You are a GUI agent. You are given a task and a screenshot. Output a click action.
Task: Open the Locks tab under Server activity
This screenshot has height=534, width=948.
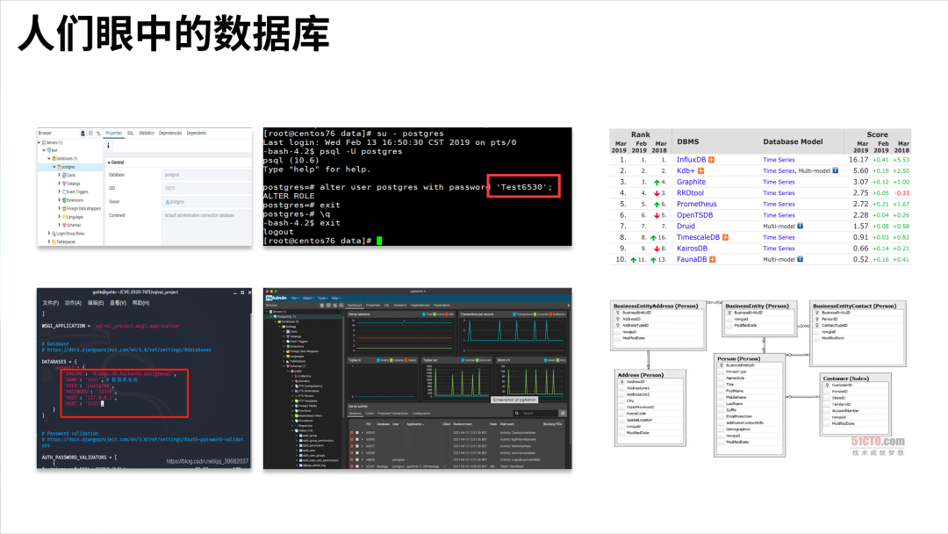tap(370, 414)
